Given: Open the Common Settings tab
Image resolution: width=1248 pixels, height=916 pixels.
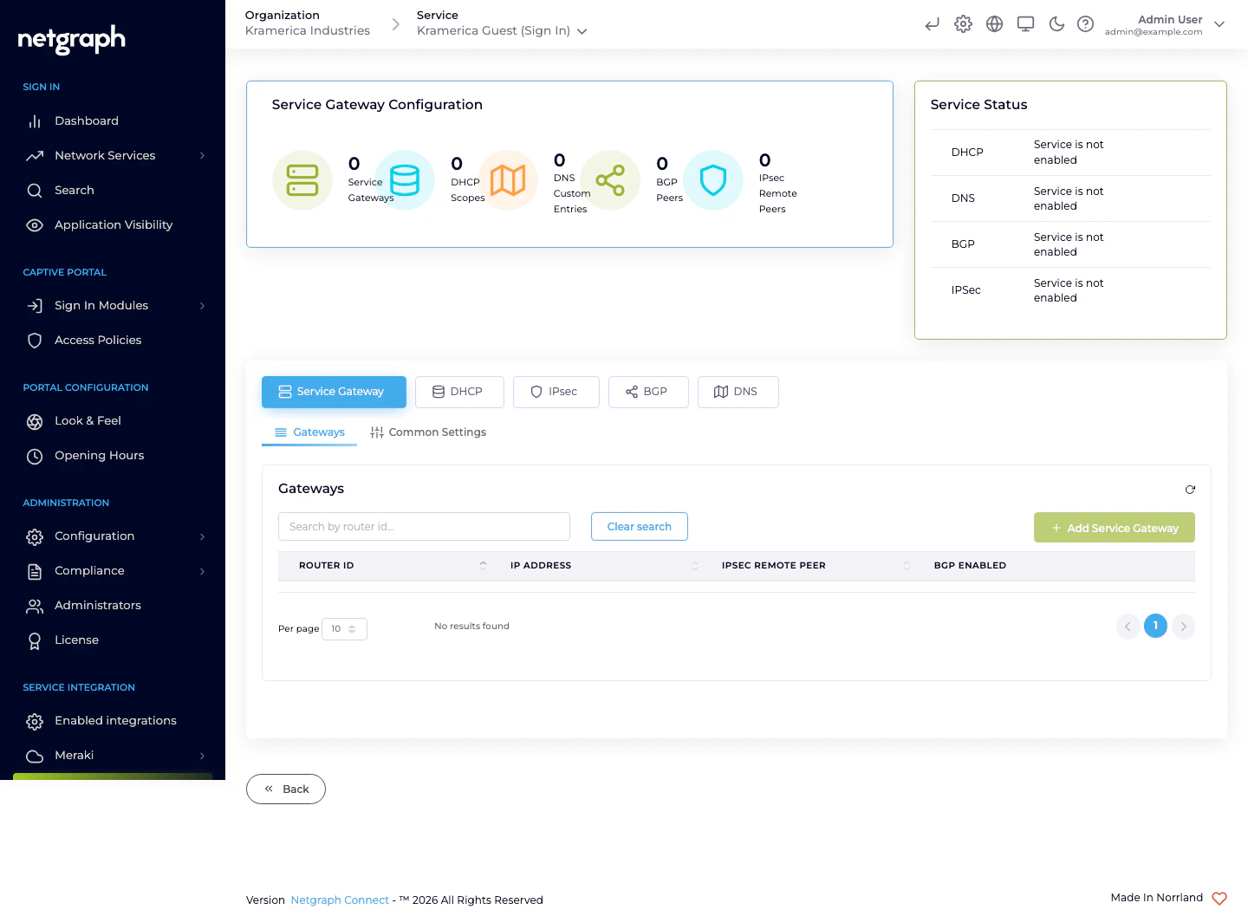Looking at the screenshot, I should (x=428, y=432).
